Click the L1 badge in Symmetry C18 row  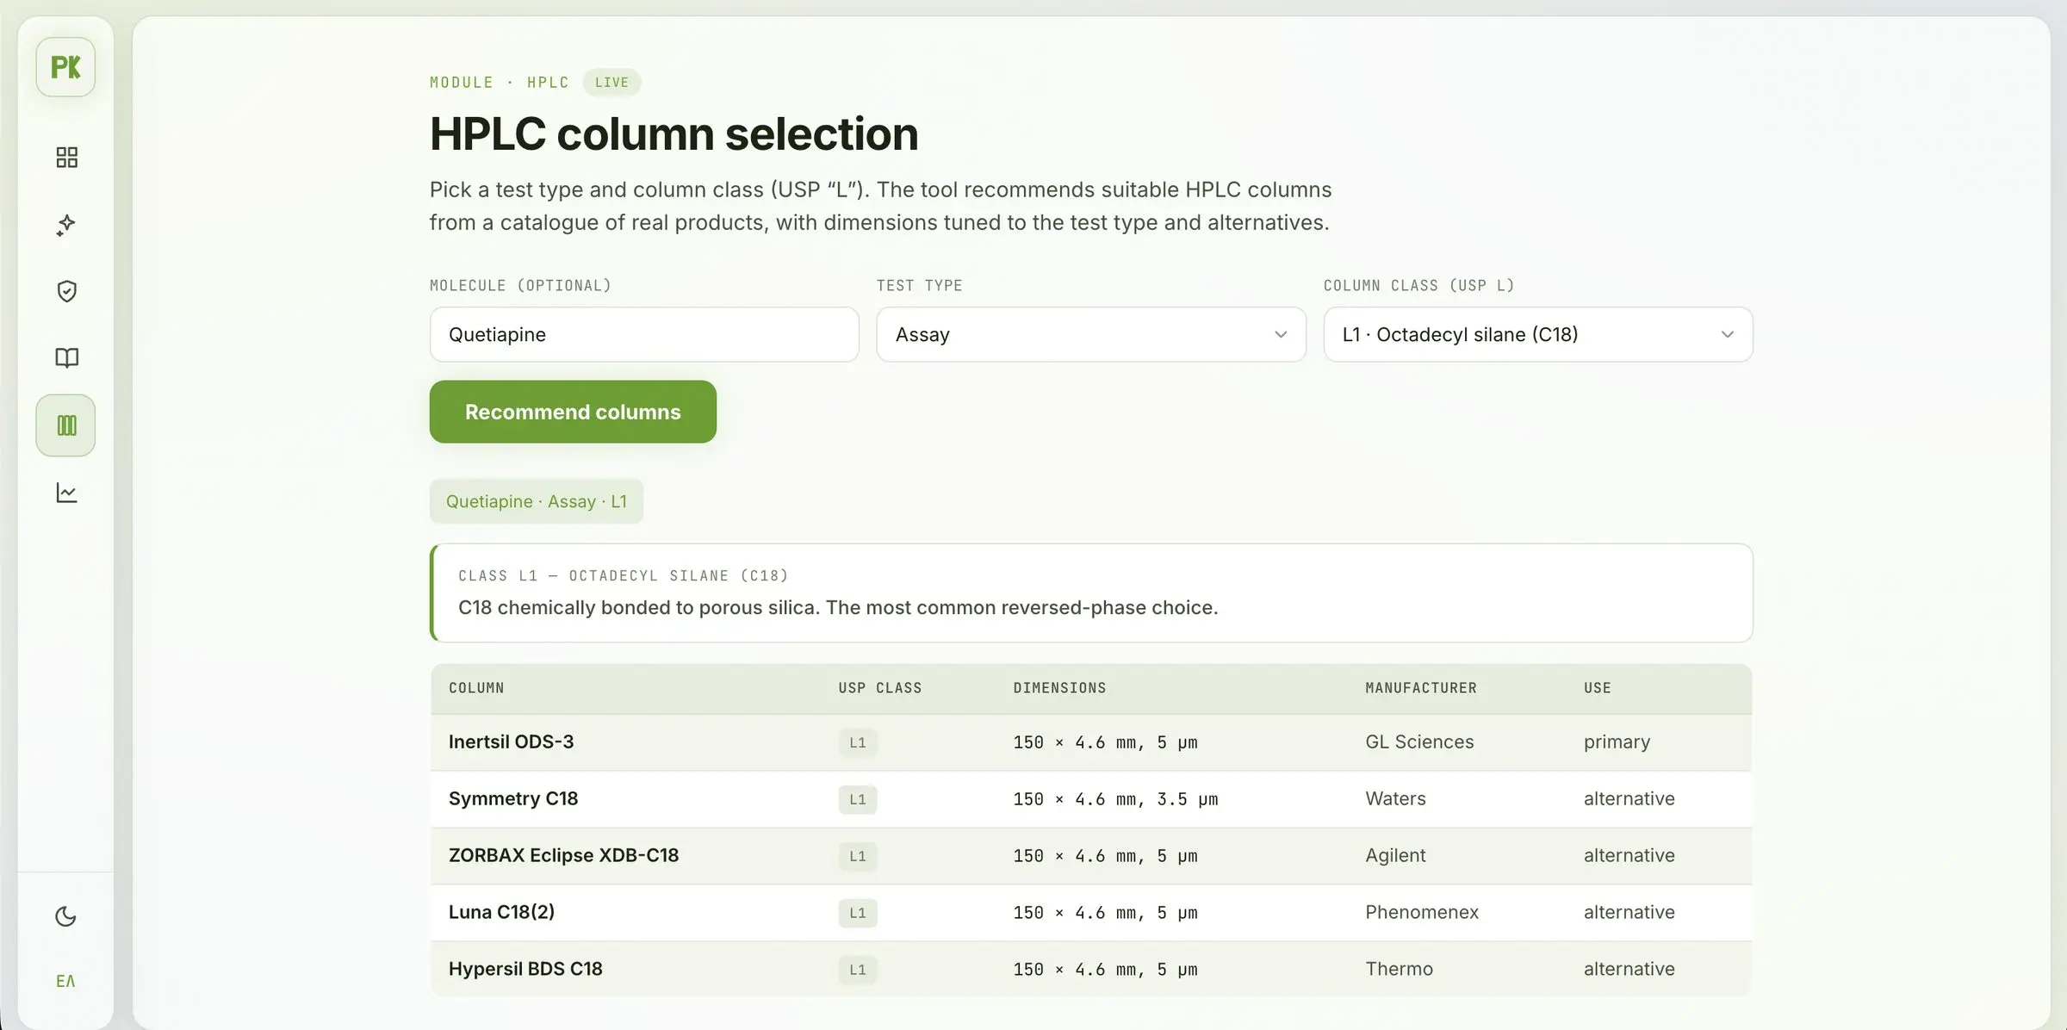[858, 799]
